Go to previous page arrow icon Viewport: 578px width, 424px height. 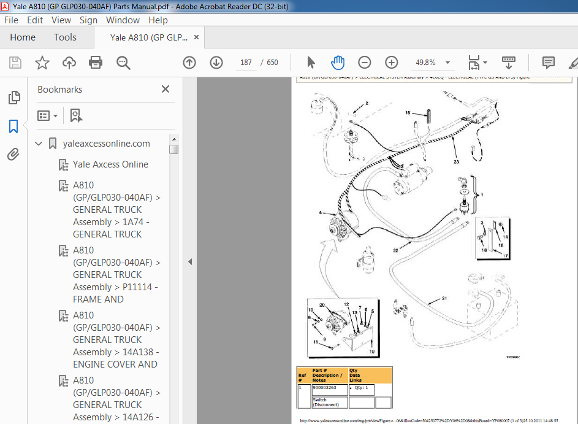click(x=189, y=63)
